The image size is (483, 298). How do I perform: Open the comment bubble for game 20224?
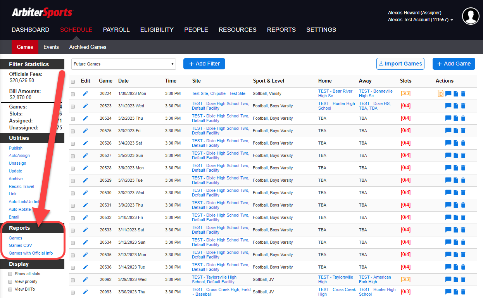pos(448,93)
